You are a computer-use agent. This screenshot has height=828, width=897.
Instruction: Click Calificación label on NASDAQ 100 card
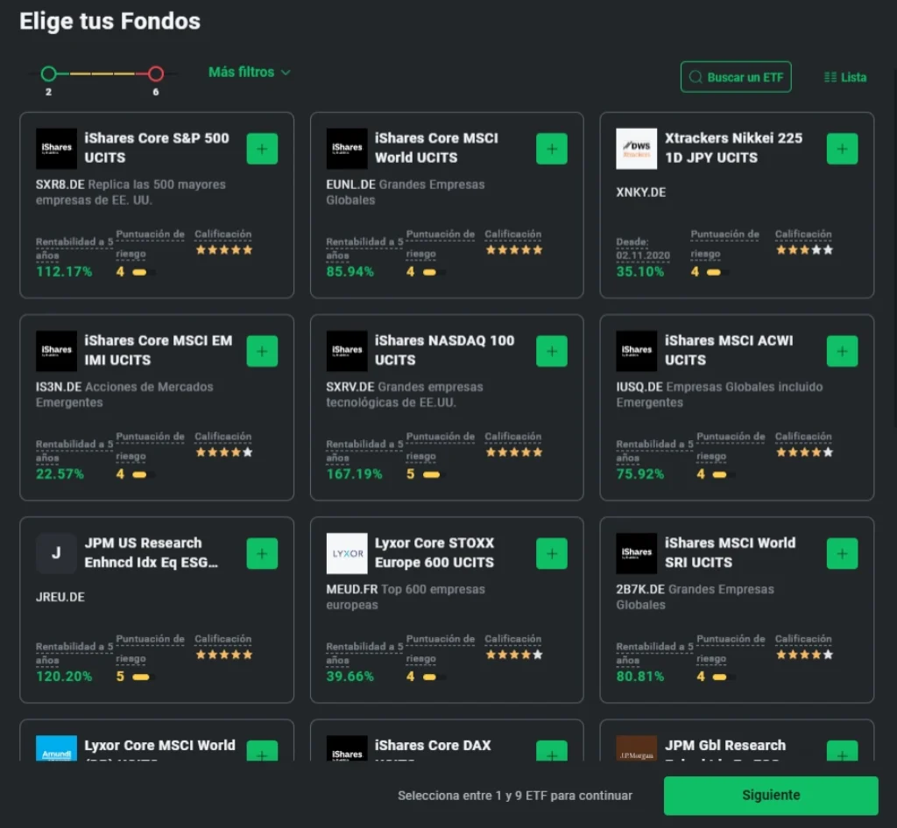tap(513, 437)
